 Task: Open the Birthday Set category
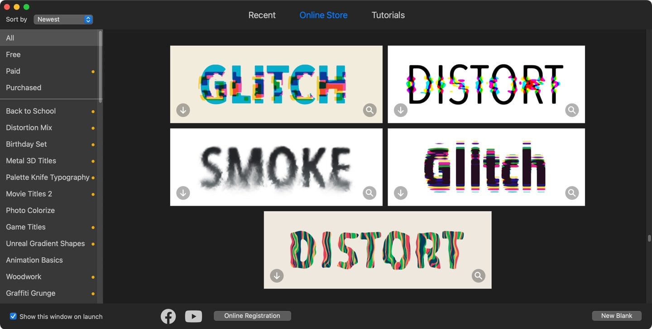click(49, 144)
